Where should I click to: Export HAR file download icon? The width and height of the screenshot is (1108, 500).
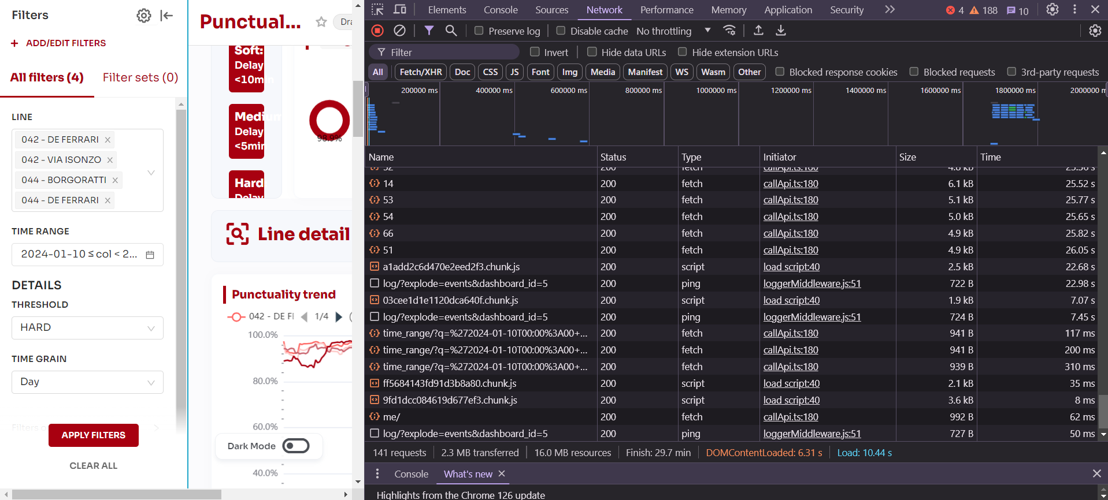coord(780,31)
